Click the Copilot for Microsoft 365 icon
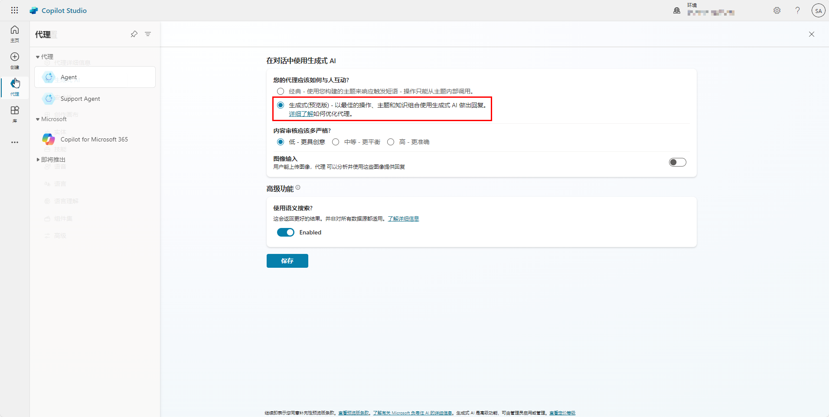 coord(49,139)
